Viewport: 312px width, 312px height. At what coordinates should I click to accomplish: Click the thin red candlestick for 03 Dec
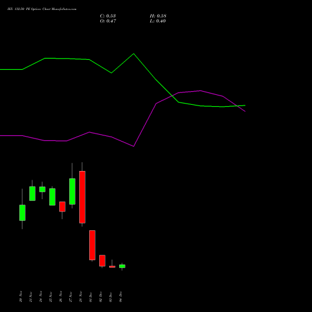112,266
